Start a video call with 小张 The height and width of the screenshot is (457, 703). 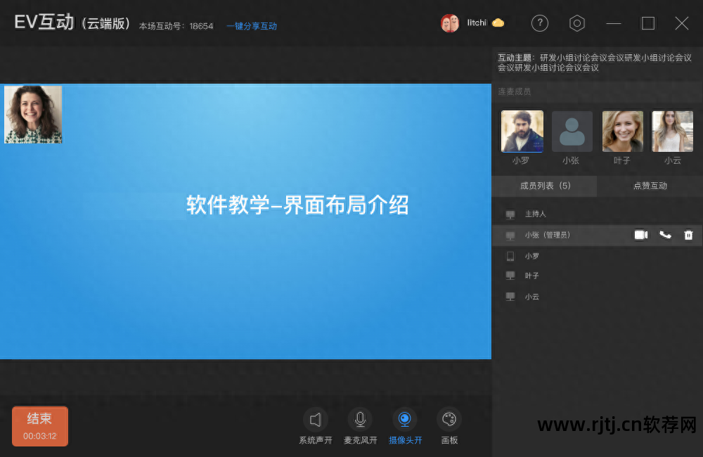640,235
